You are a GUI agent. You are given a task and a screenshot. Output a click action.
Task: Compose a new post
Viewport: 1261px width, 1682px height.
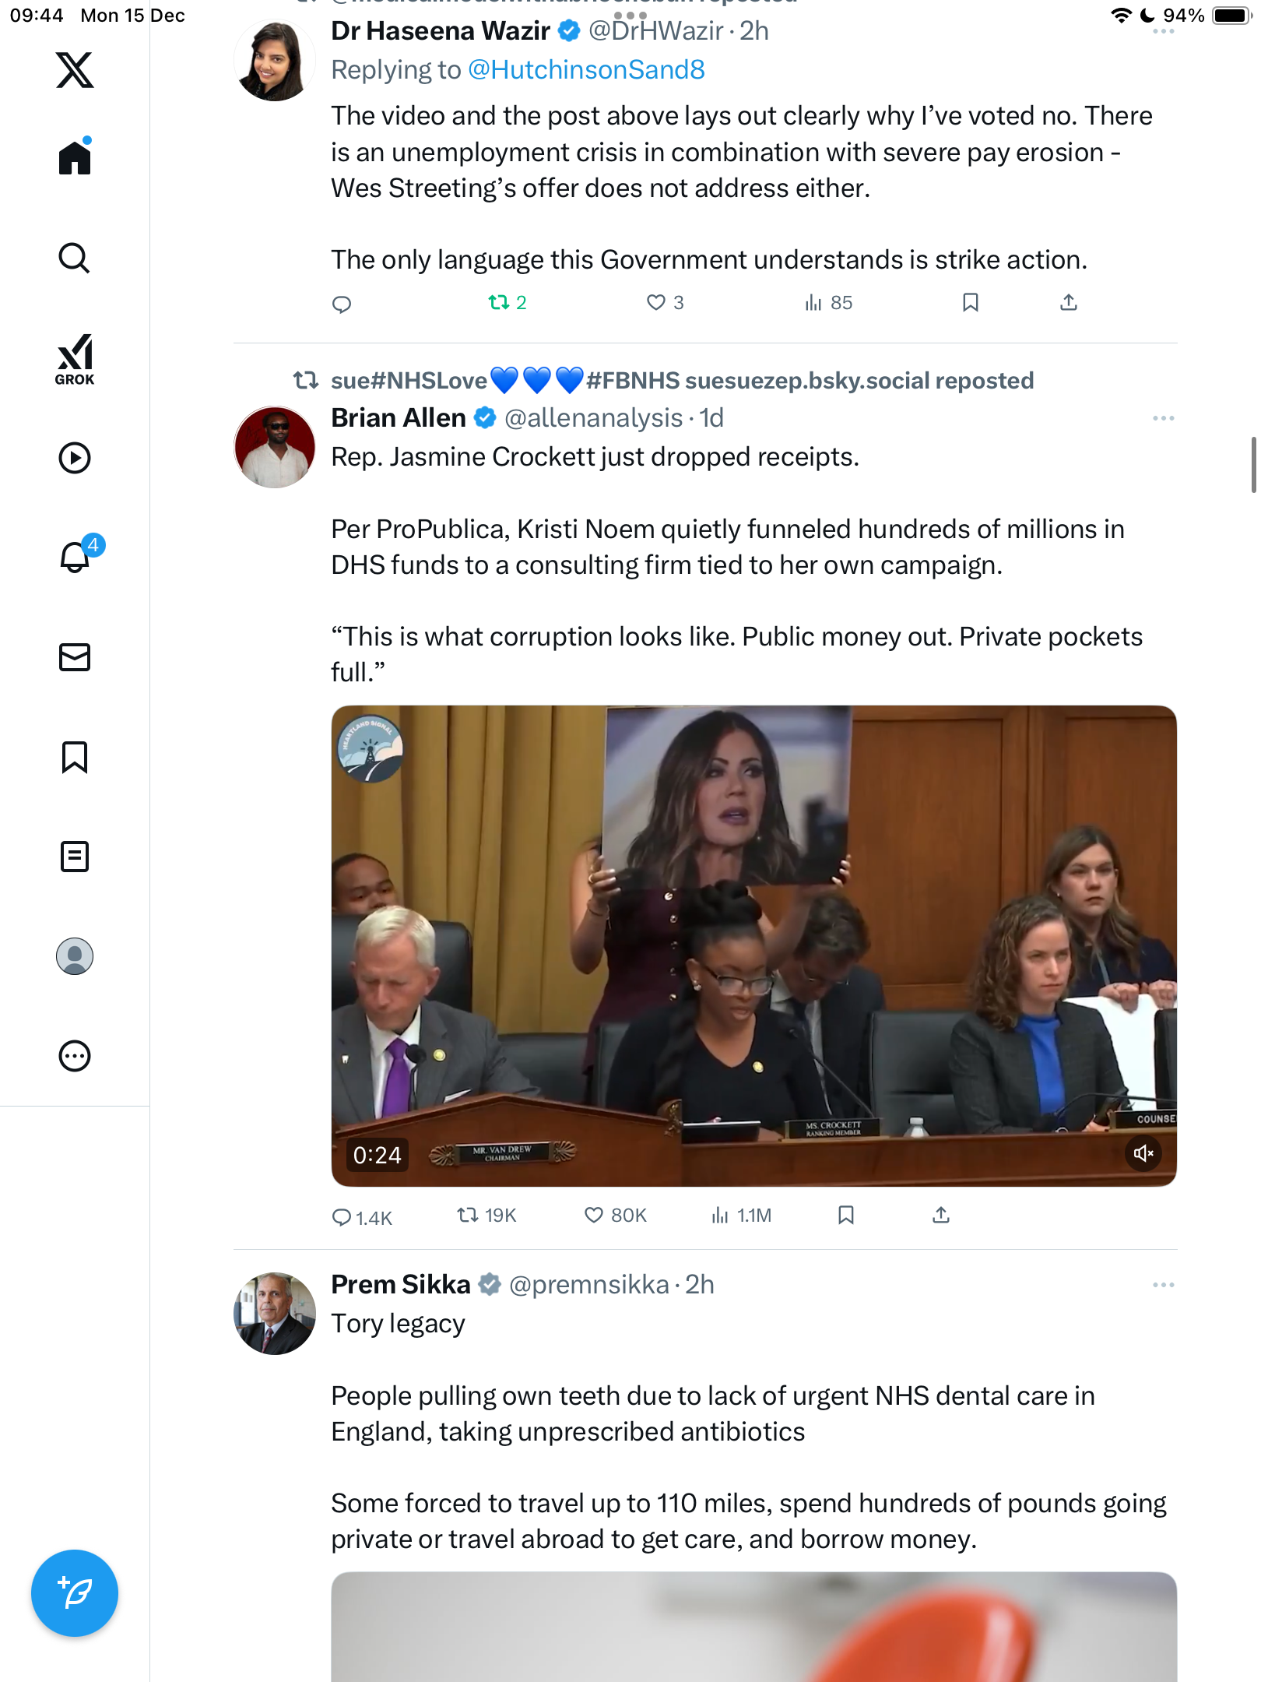75,1593
